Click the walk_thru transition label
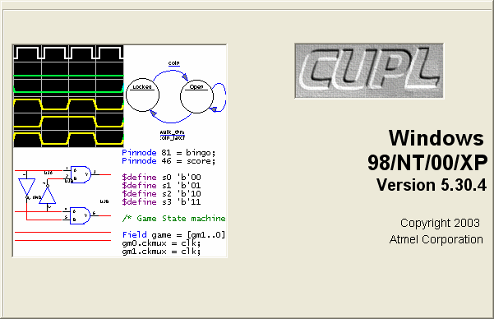 pyautogui.click(x=172, y=132)
